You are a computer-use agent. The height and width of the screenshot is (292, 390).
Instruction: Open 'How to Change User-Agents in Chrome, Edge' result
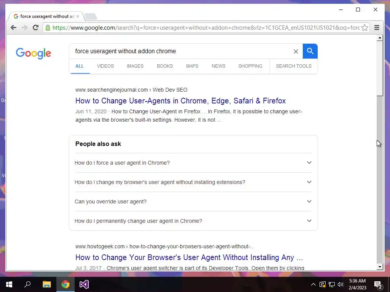[x=181, y=101]
